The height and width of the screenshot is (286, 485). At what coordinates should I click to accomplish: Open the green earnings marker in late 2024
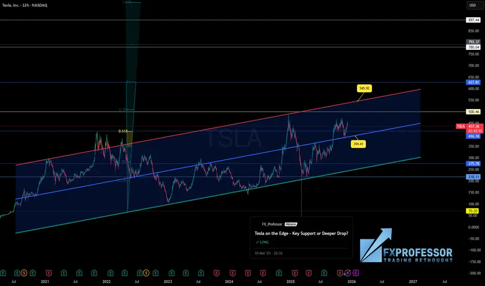point(279,272)
